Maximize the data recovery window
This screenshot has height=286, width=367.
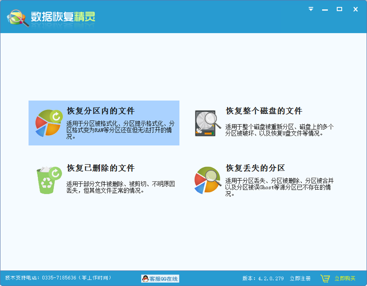(x=339, y=9)
